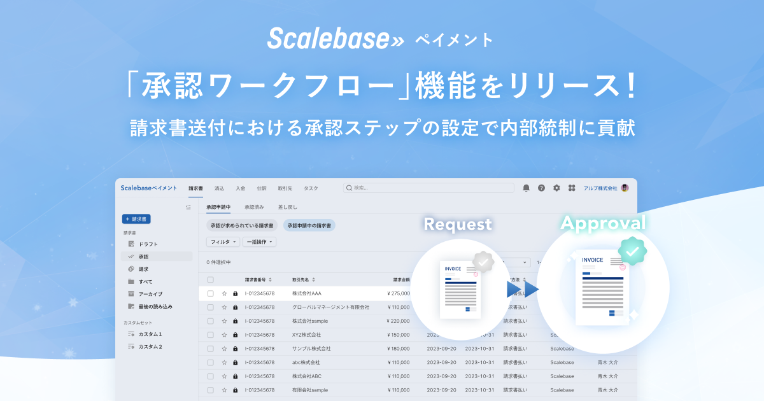Select the 承認が求められている請求書 chip
Screen dimensions: 764x401
(x=242, y=225)
